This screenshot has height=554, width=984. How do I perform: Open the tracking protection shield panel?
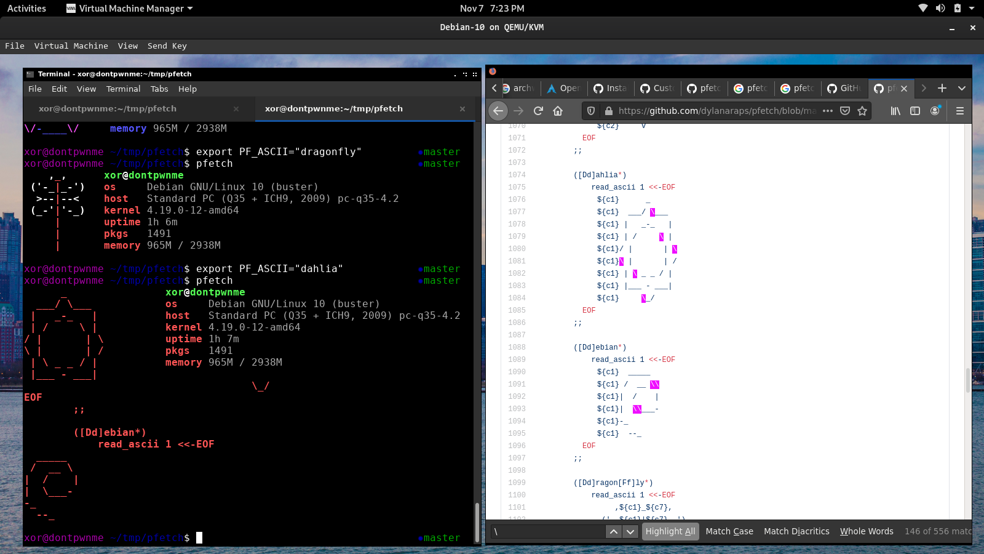[590, 111]
